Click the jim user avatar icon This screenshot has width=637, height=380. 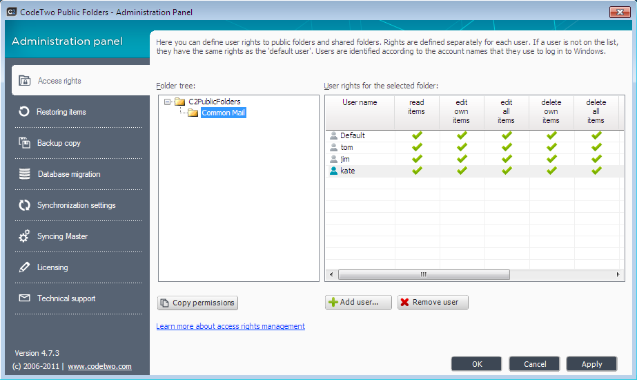coord(333,159)
